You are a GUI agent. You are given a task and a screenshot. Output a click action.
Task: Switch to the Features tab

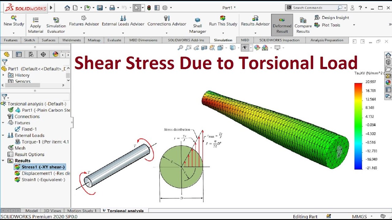(x=11, y=40)
